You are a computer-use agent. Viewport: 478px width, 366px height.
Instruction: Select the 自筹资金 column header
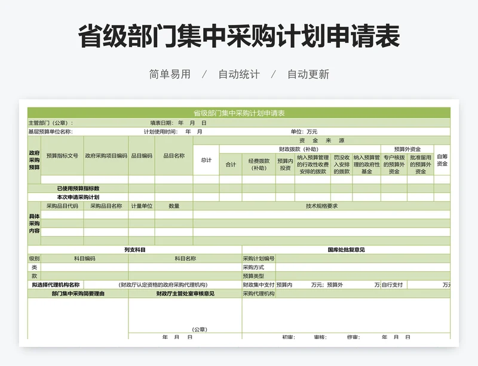pos(442,160)
